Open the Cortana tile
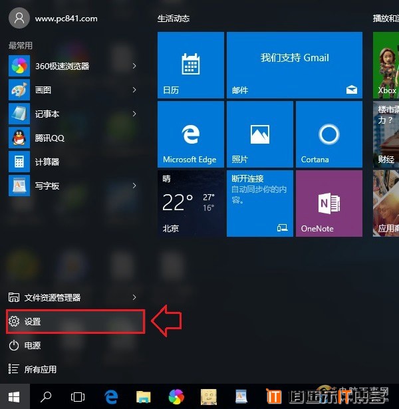 pyautogui.click(x=329, y=134)
